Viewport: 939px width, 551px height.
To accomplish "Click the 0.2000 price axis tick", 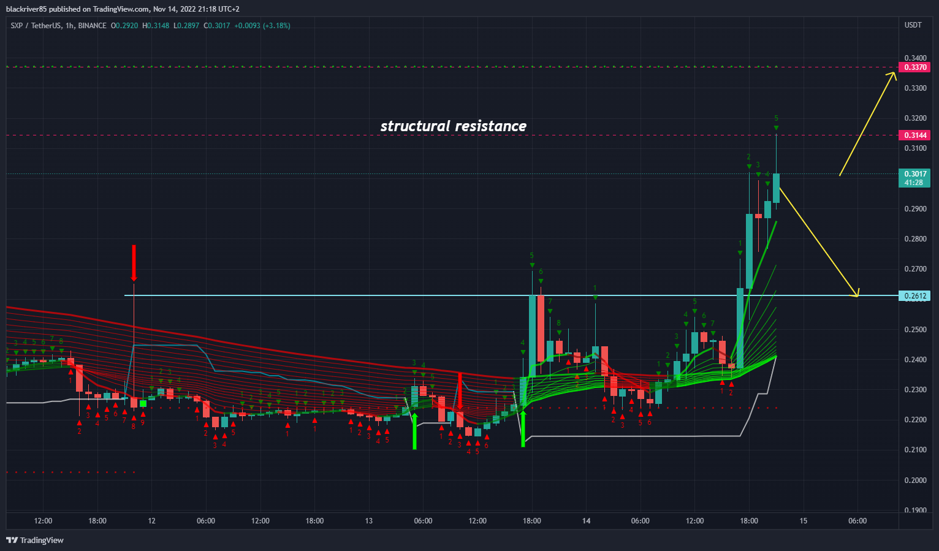I will point(915,481).
